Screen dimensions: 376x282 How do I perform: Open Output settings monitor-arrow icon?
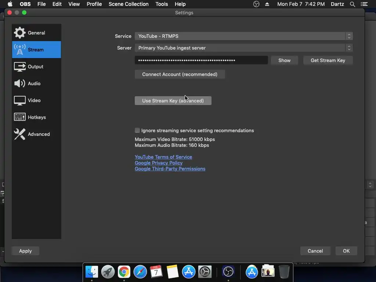tap(20, 67)
